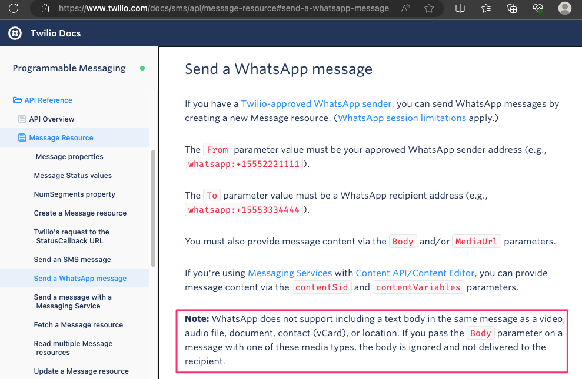Click the Twilio logo icon
The width and height of the screenshot is (582, 379).
[x=15, y=33]
